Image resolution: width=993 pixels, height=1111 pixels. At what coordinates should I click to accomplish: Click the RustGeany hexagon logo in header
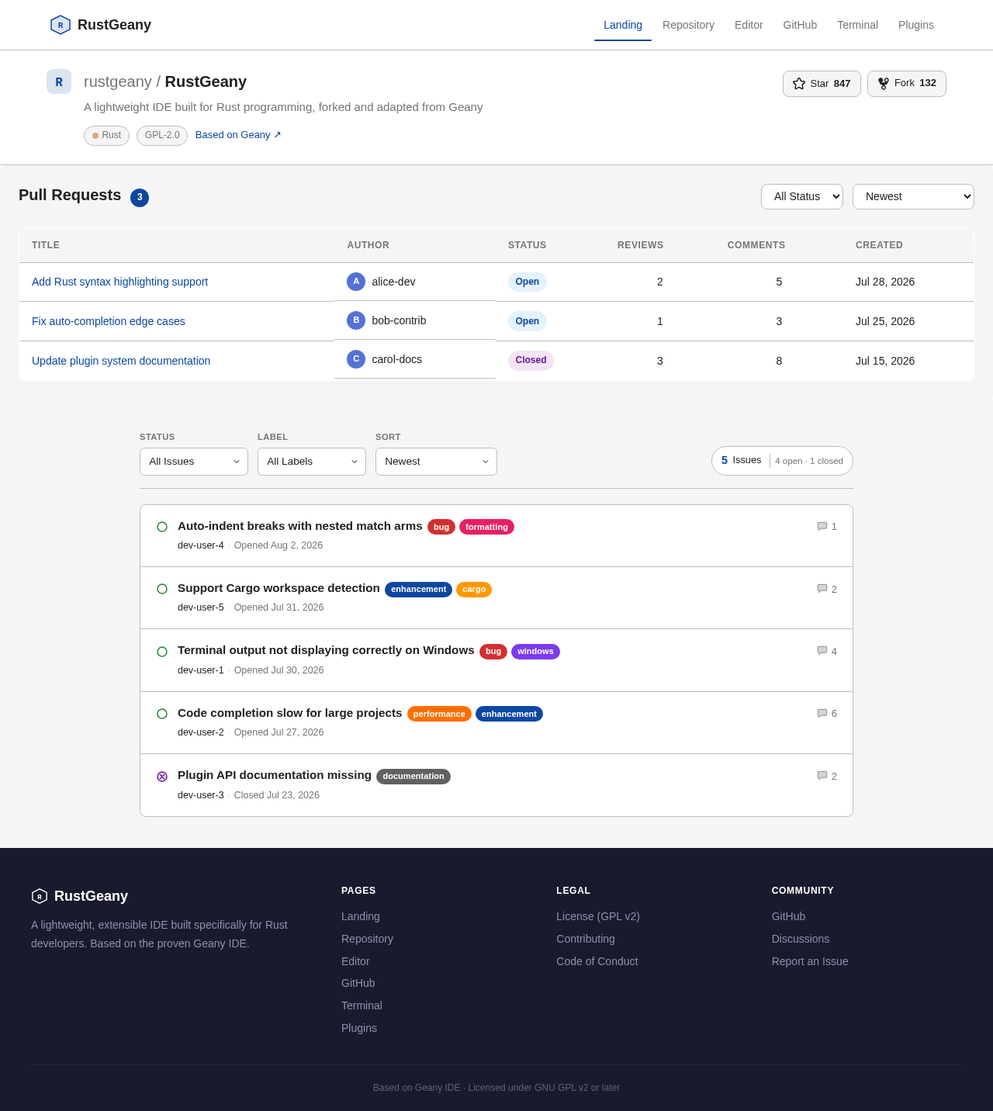coord(61,25)
